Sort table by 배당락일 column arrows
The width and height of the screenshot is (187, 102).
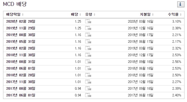(x=23, y=15)
